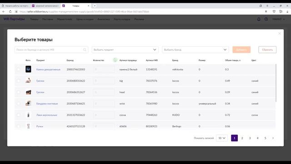Screen dimensions: 291x164
Task: Click the site lock icon
Action: pyautogui.click(x=16, y=11)
